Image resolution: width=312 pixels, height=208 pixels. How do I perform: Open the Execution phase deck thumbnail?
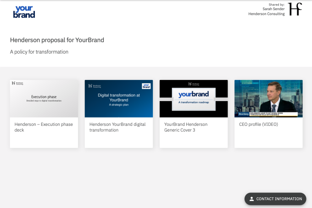point(44,99)
